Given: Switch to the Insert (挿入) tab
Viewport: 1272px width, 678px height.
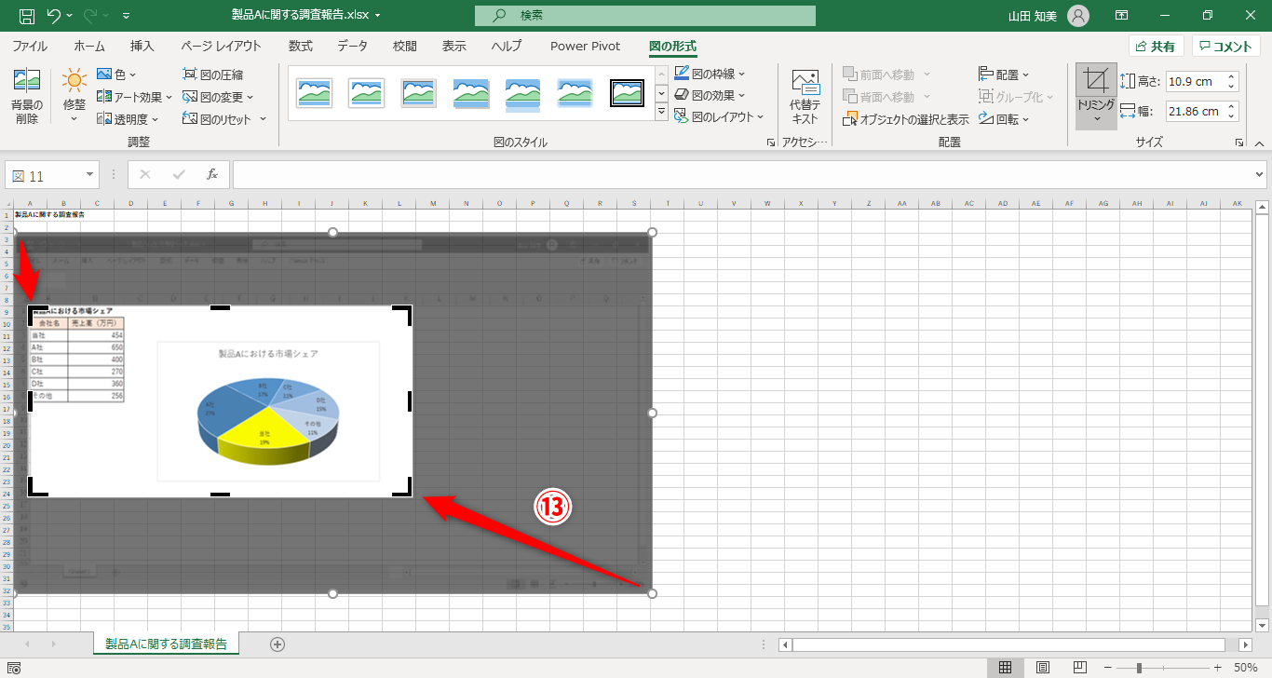Looking at the screenshot, I should point(142,47).
